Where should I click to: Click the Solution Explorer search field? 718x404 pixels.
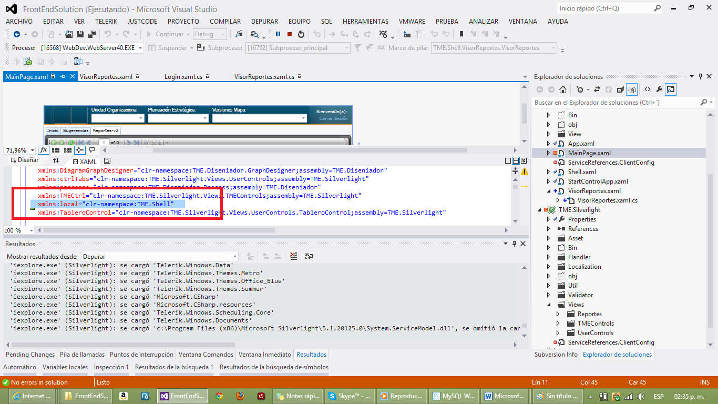pos(615,103)
